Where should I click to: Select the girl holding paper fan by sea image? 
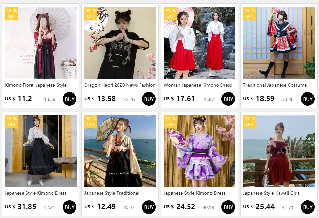click(120, 151)
